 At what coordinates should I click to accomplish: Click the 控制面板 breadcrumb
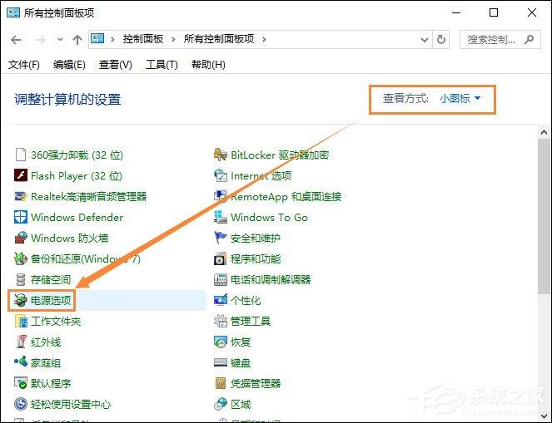point(143,39)
